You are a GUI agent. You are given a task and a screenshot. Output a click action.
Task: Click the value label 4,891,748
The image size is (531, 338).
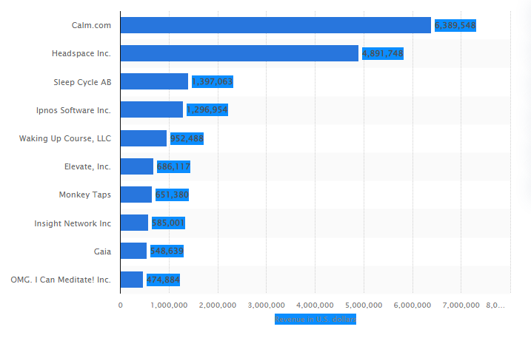(x=383, y=53)
